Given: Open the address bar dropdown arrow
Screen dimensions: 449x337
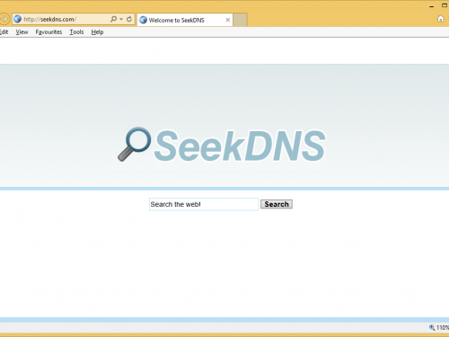Looking at the screenshot, I should 121,19.
